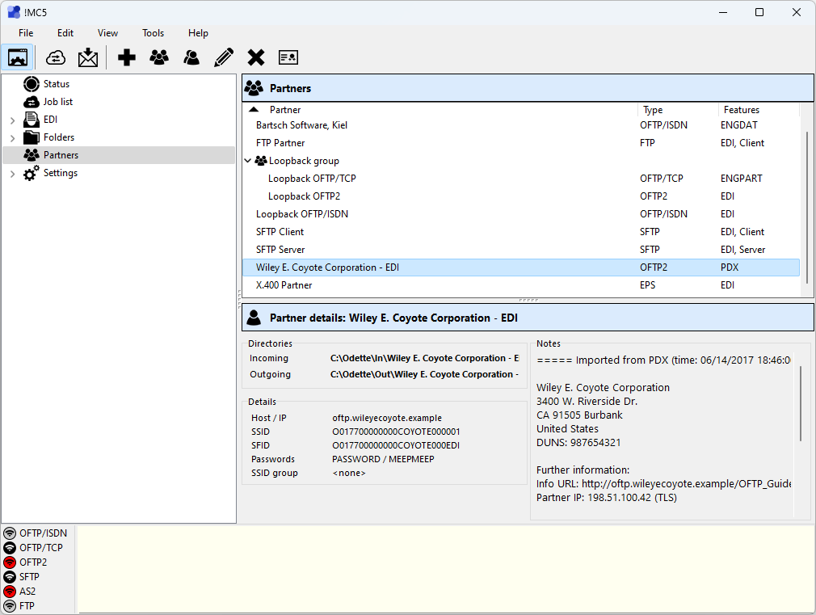Select the SFTP Server partner
This screenshot has width=816, height=615.
point(521,250)
